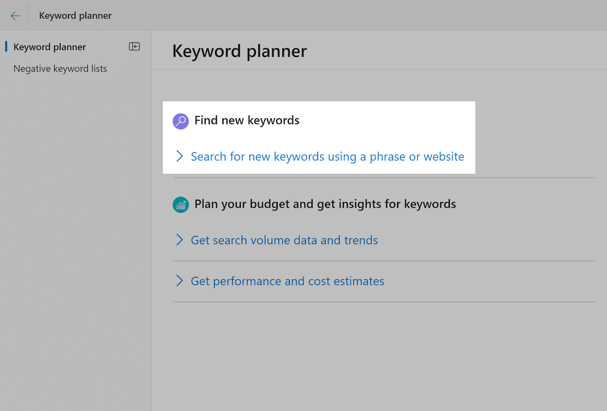Open Get search volume data and trends

click(x=284, y=240)
